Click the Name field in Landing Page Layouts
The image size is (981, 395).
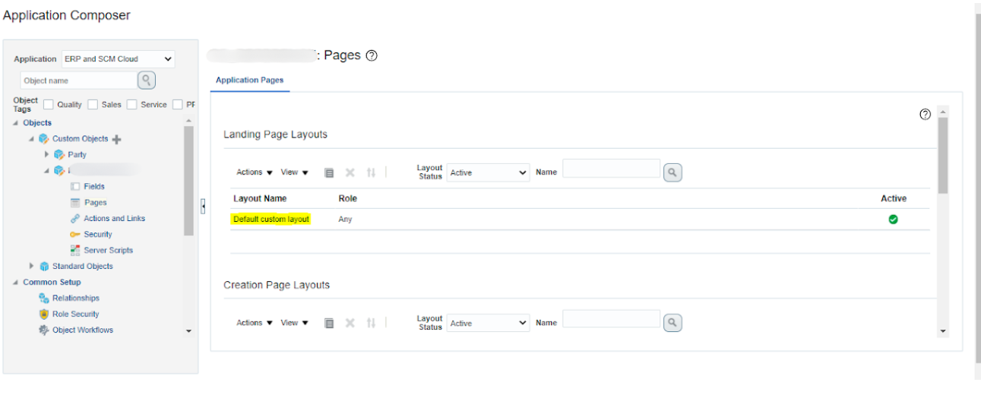tap(611, 169)
